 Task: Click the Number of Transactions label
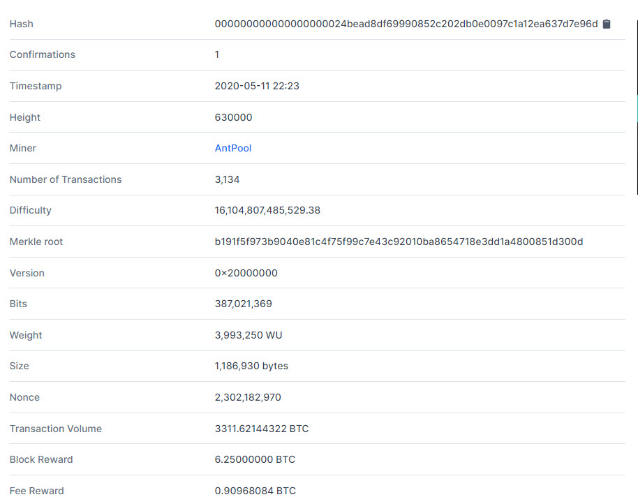tap(66, 179)
